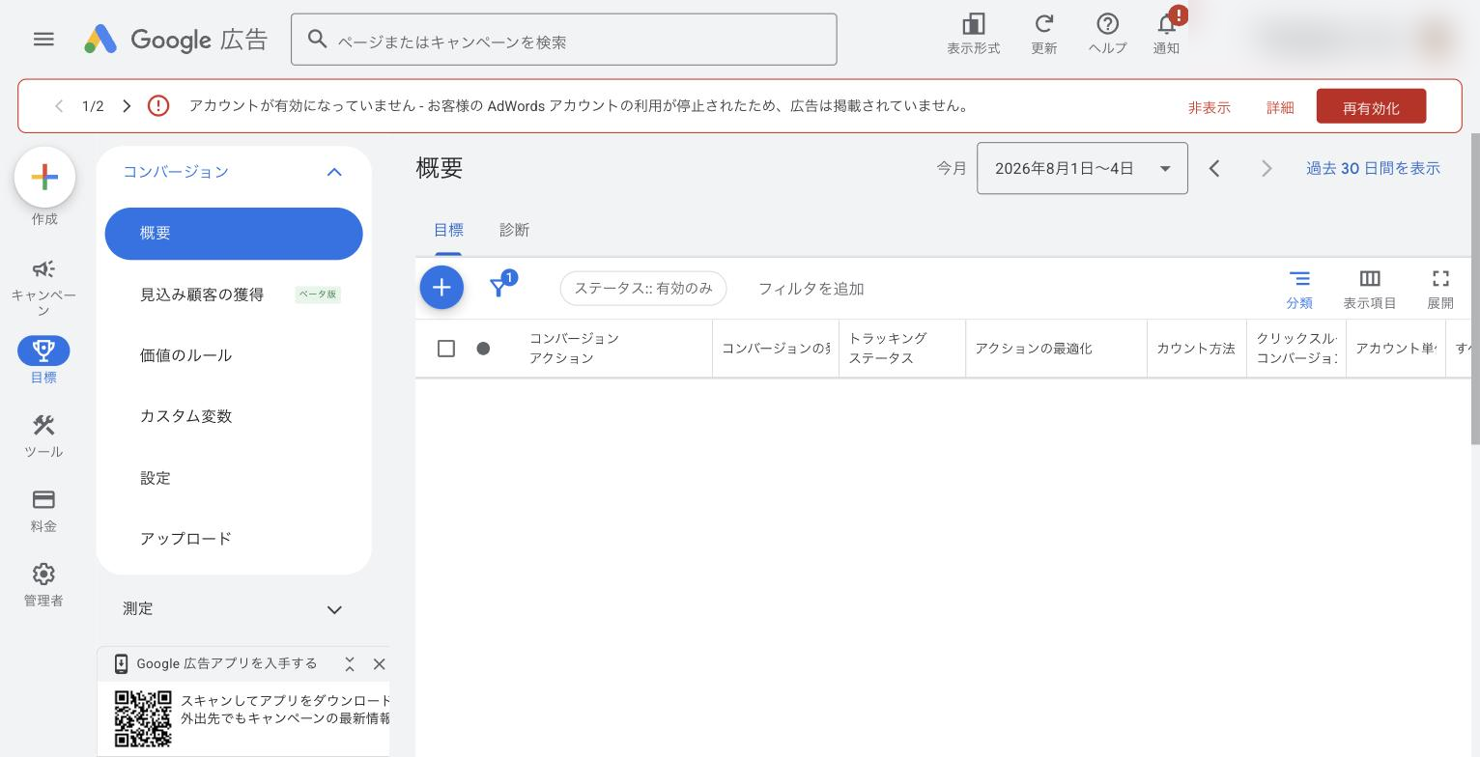Click 非表示 to hide the alert
This screenshot has height=757, width=1480.
[x=1209, y=107]
